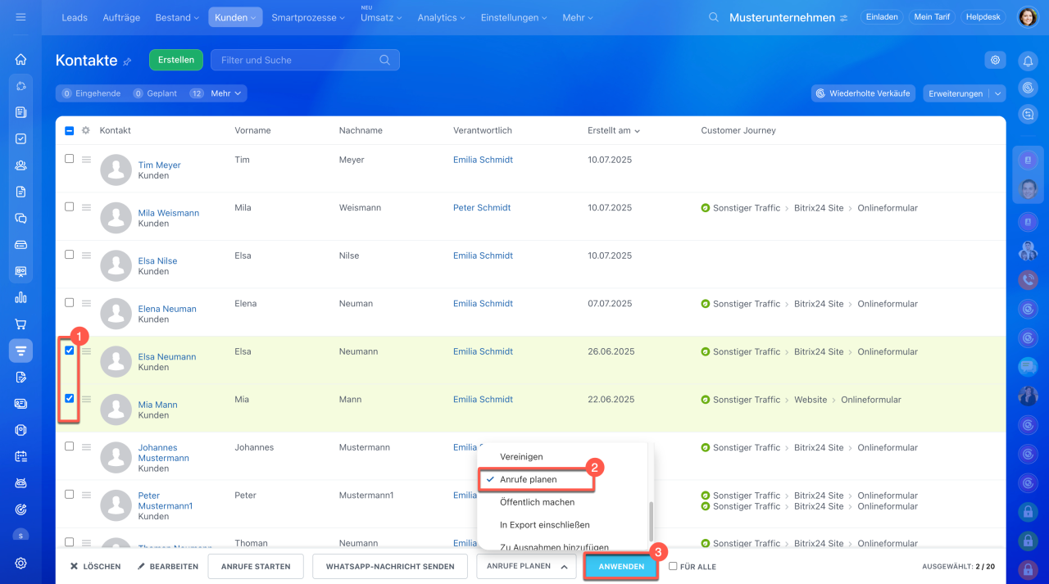Image resolution: width=1049 pixels, height=584 pixels.
Task: Check the Elena Neuman row checkbox
Action: (69, 302)
